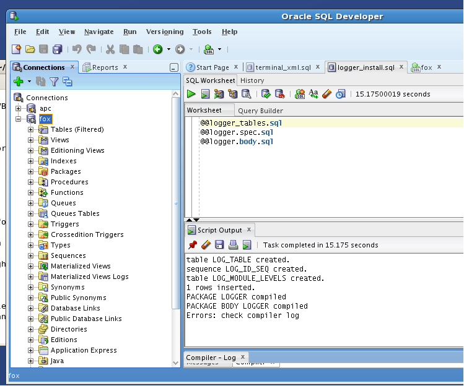Click green plus New Connection icon
Image resolution: width=464 pixels, height=386 pixels.
pyautogui.click(x=19, y=81)
